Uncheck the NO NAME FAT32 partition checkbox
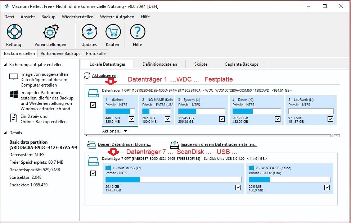This screenshot has width=351, height=223. pyautogui.click(x=167, y=119)
